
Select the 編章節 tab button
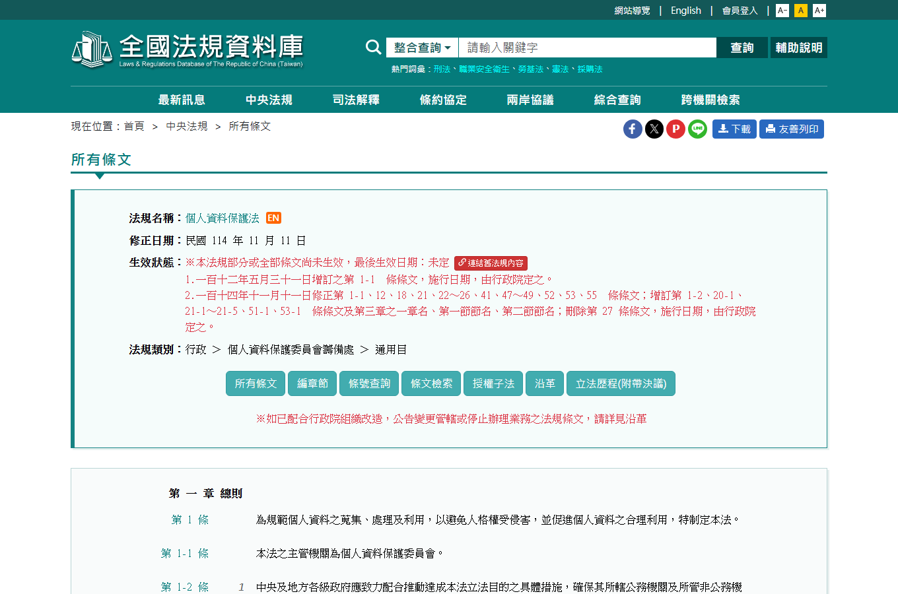(312, 383)
